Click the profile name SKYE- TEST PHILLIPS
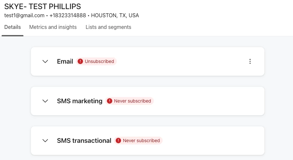 coord(43,6)
